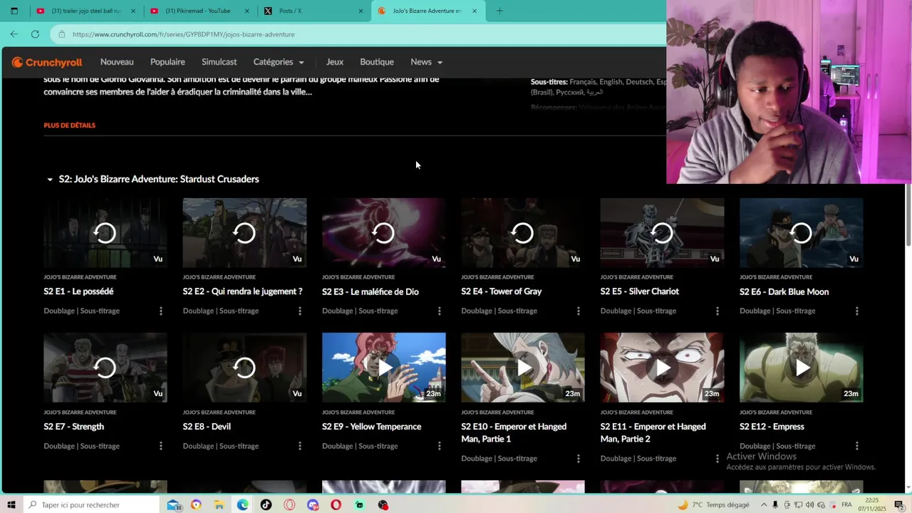Screen dimensions: 912x513
Task: Open S2 E5 - Silver Chariot title link
Action: click(x=639, y=291)
